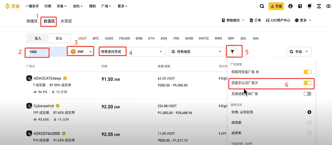Click Cyberpatrol avatar icon

tap(29, 106)
